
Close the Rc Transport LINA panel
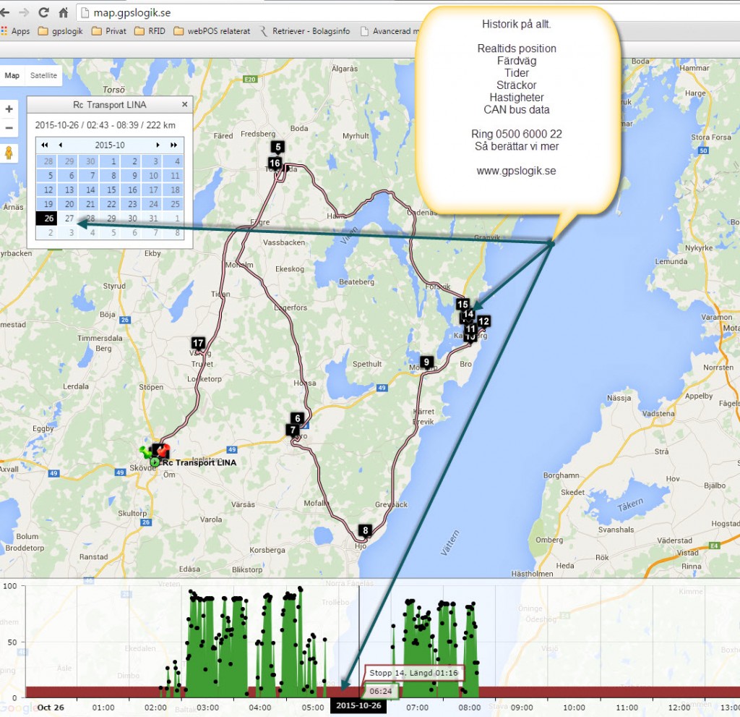[184, 104]
